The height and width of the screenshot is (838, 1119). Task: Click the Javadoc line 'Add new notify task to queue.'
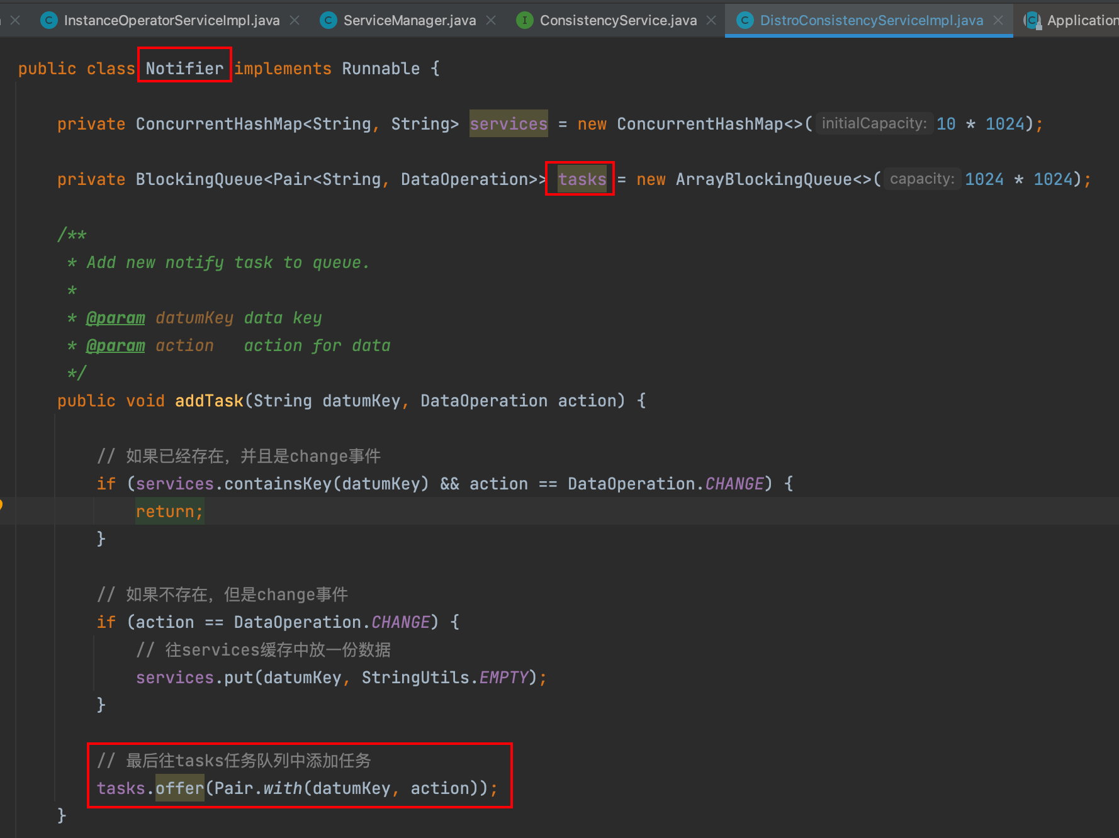pos(228,262)
